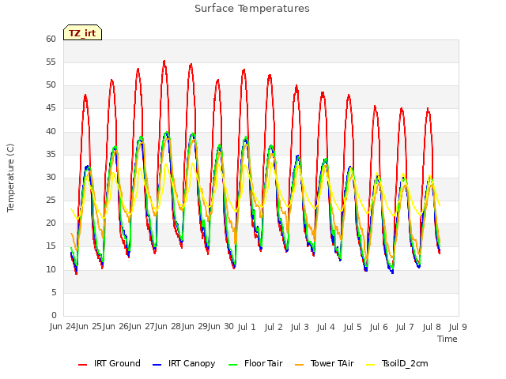This screenshot has height=379, width=506.
Task: Select the Tower TAir legend label
Action: click(332, 363)
